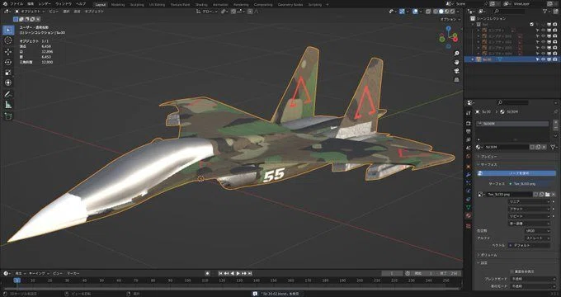
Task: Enable the 裏面を非表示 backface culling checkbox
Action: (511, 271)
